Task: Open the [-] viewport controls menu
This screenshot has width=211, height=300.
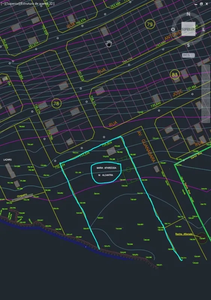Action: pyautogui.click(x=3, y=3)
